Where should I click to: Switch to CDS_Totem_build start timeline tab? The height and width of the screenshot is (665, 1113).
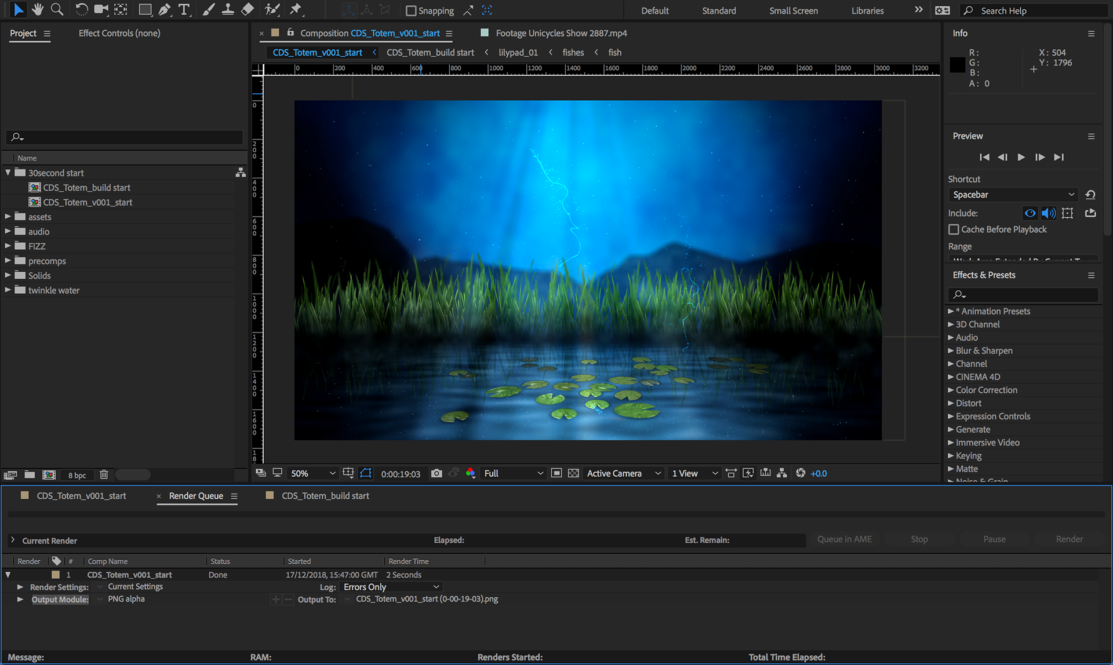325,496
